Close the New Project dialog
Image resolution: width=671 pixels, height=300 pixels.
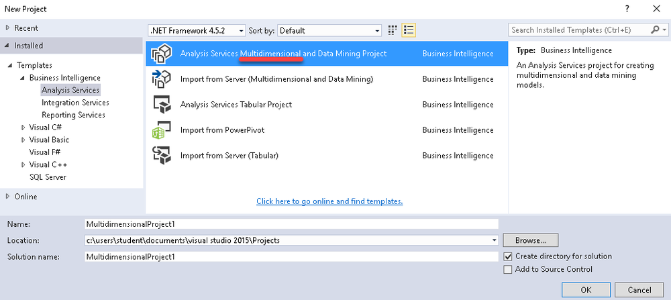pyautogui.click(x=656, y=9)
